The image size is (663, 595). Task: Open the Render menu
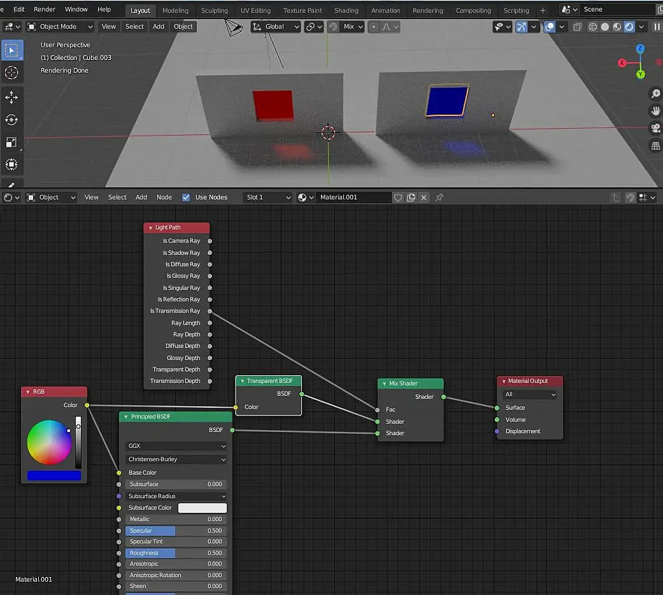point(45,10)
